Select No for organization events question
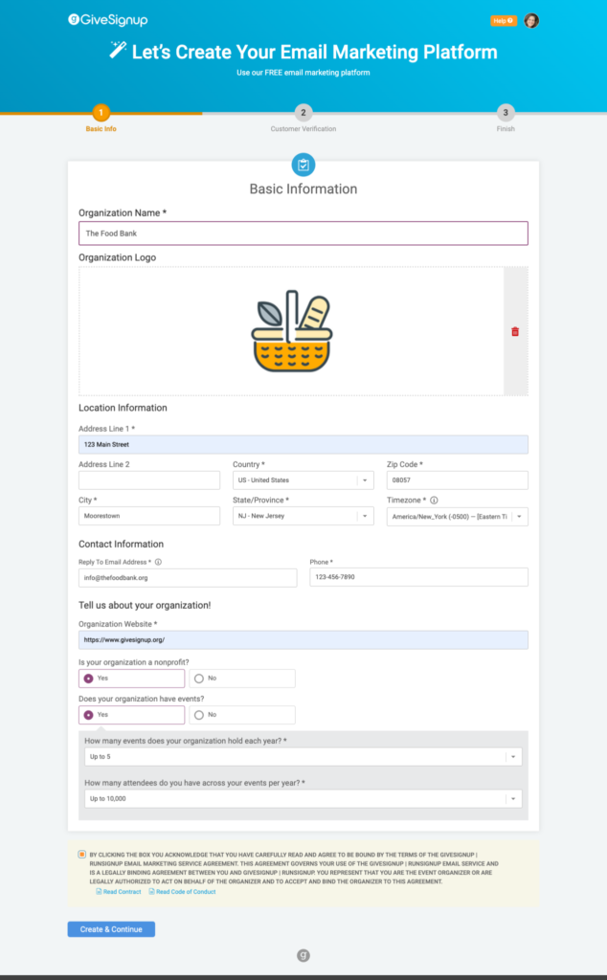607x980 pixels. pyautogui.click(x=242, y=714)
